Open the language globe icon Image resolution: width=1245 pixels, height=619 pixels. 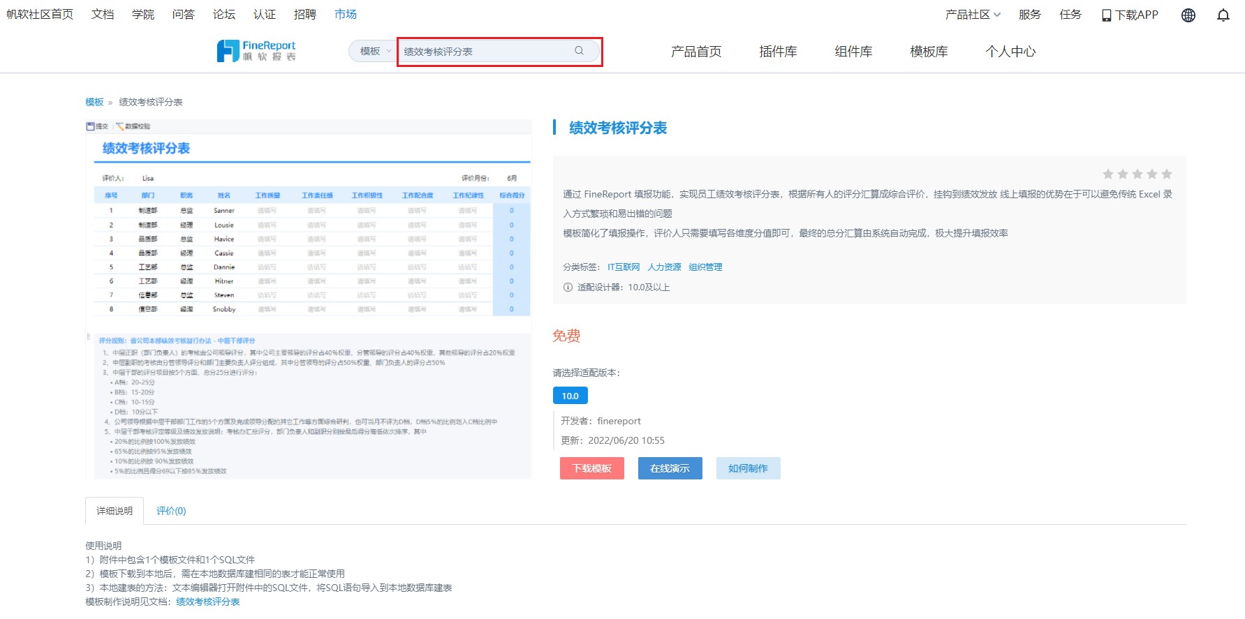(1188, 15)
